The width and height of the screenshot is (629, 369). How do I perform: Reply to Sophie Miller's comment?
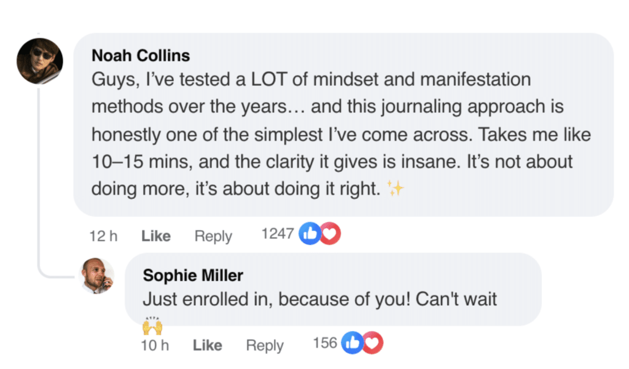265,345
